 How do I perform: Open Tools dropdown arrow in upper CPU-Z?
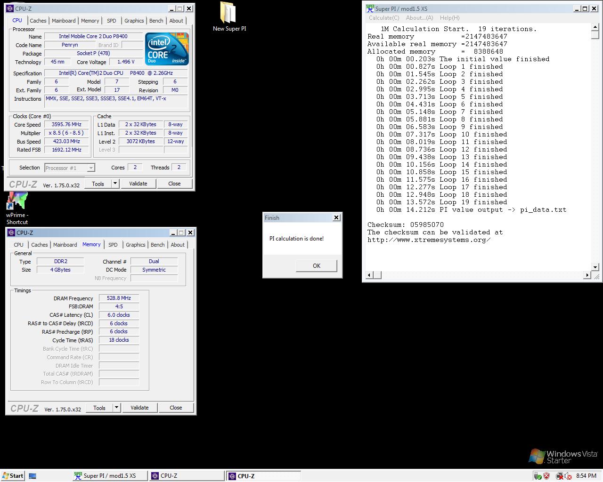pos(115,184)
